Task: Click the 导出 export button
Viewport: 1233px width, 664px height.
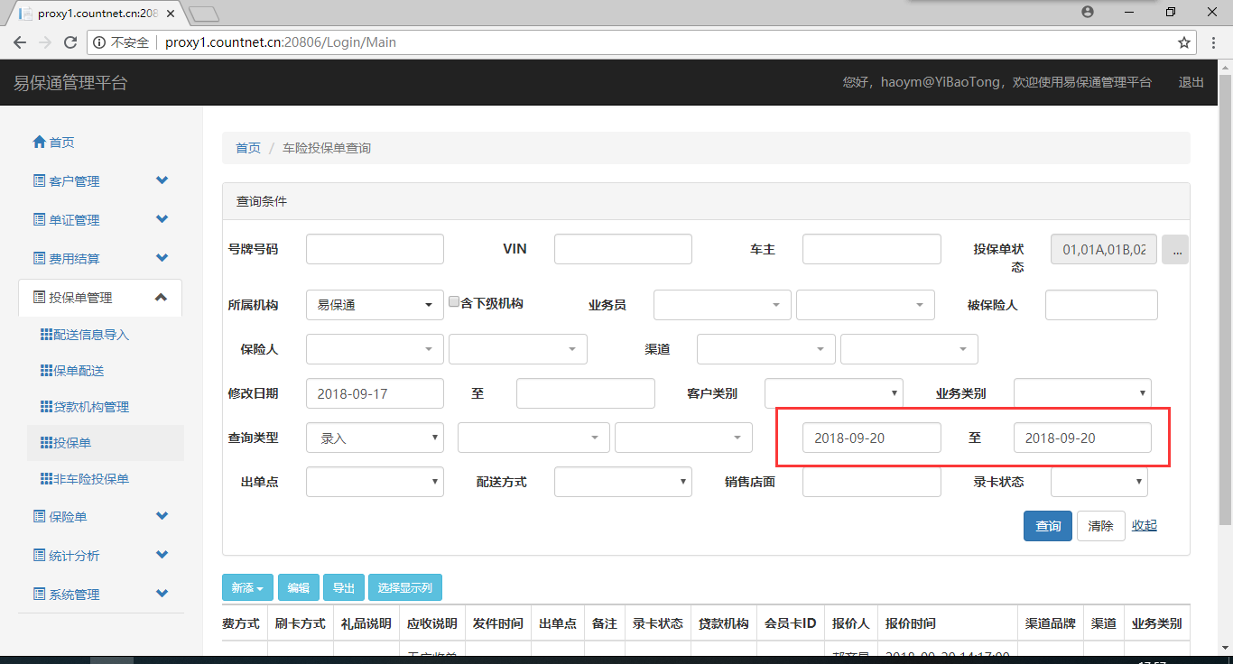Action: coord(343,588)
